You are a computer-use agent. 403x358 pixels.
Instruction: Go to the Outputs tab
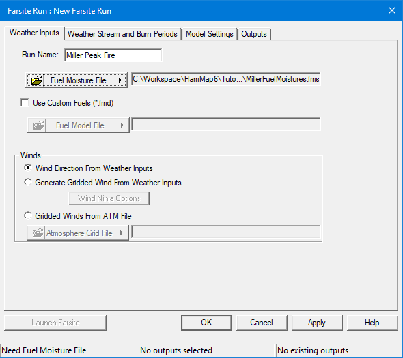(x=254, y=34)
